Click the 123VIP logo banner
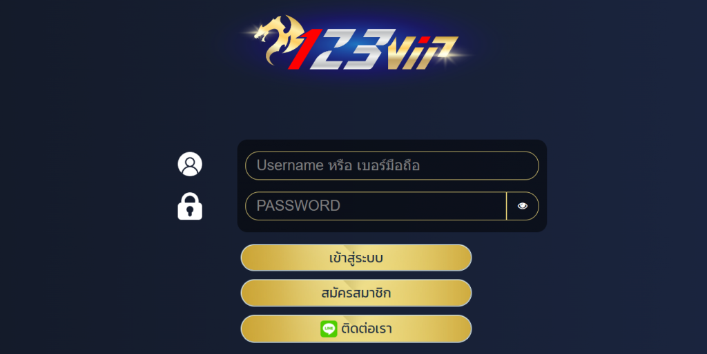707x354 pixels. click(x=356, y=43)
